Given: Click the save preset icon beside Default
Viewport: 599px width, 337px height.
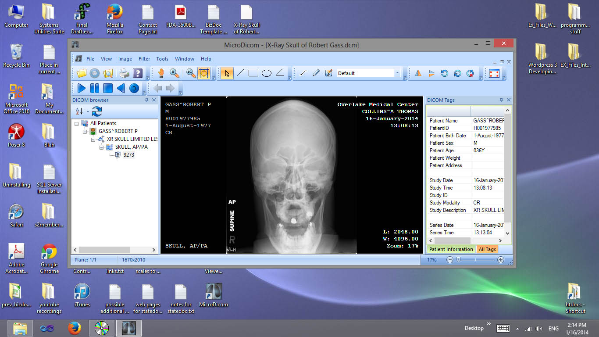Looking at the screenshot, I should 329,73.
